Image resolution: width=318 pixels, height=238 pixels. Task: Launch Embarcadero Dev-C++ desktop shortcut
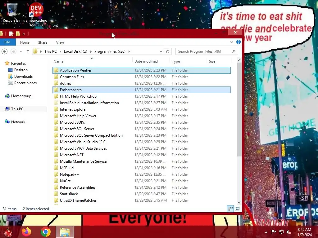[36, 14]
